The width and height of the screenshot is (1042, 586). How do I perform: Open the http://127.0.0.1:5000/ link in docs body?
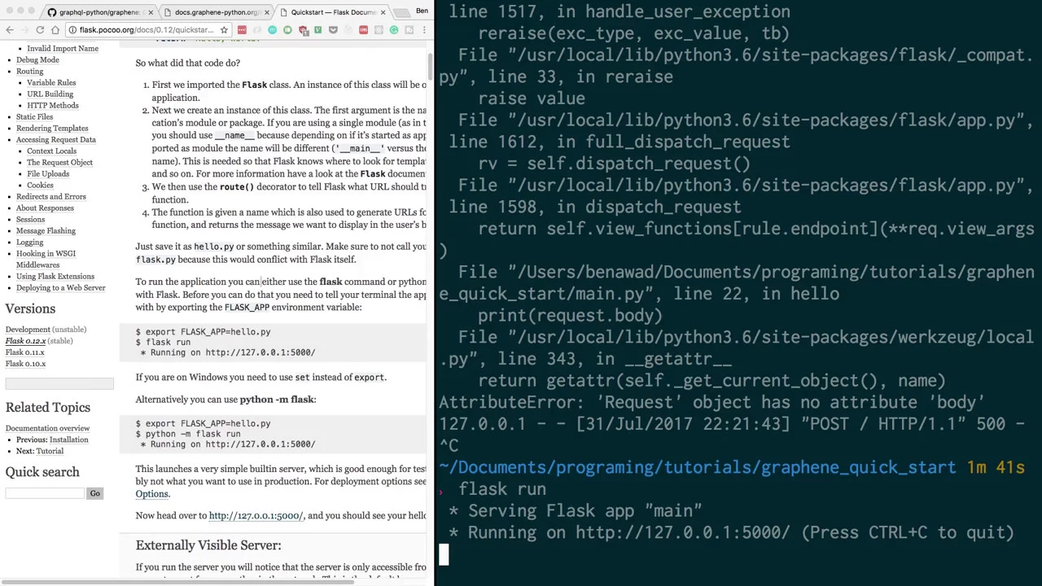click(256, 516)
